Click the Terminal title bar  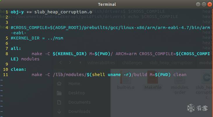[x=107, y=4]
